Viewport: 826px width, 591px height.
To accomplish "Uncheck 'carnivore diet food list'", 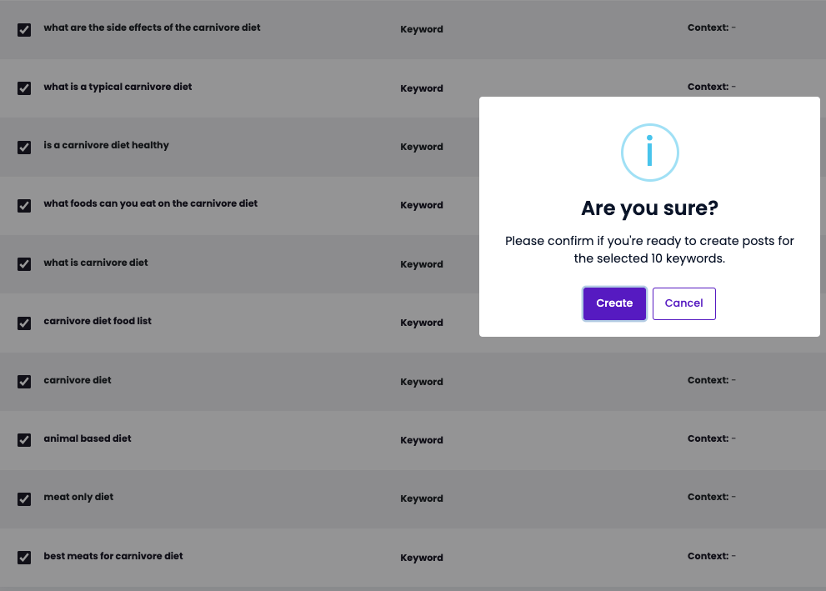I will point(24,323).
